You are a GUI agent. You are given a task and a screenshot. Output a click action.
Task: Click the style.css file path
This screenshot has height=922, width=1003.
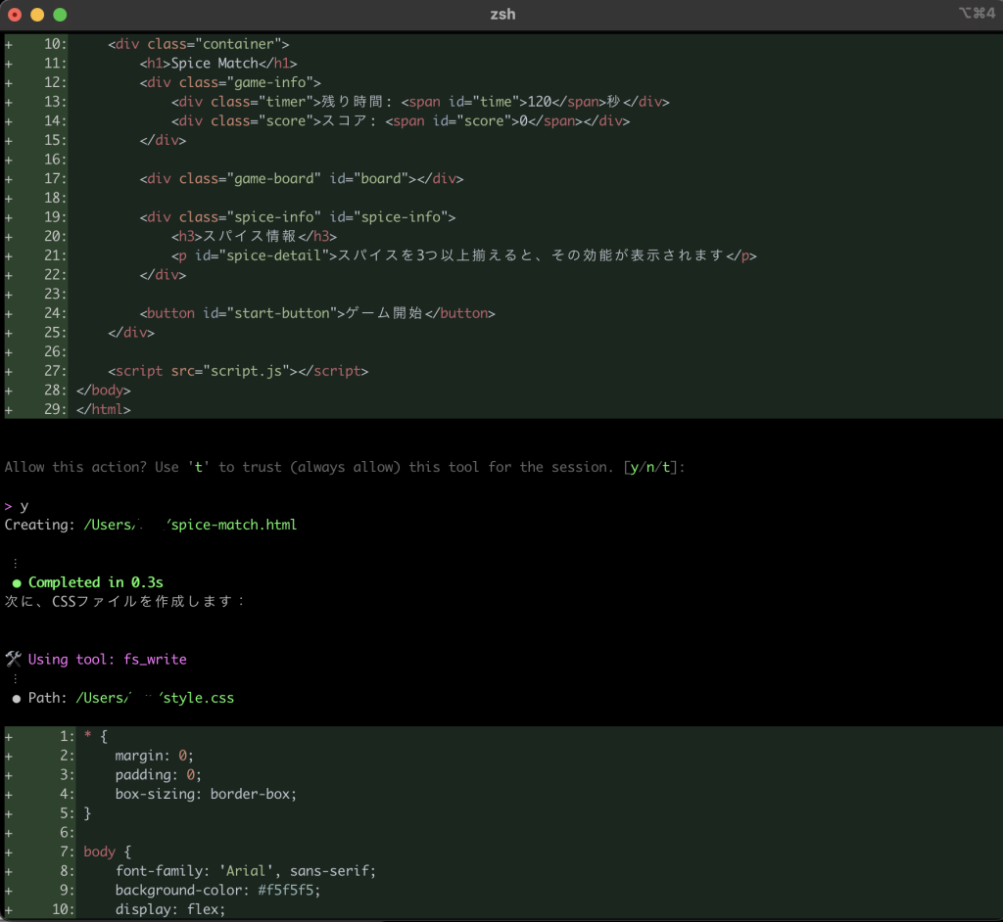pos(155,698)
